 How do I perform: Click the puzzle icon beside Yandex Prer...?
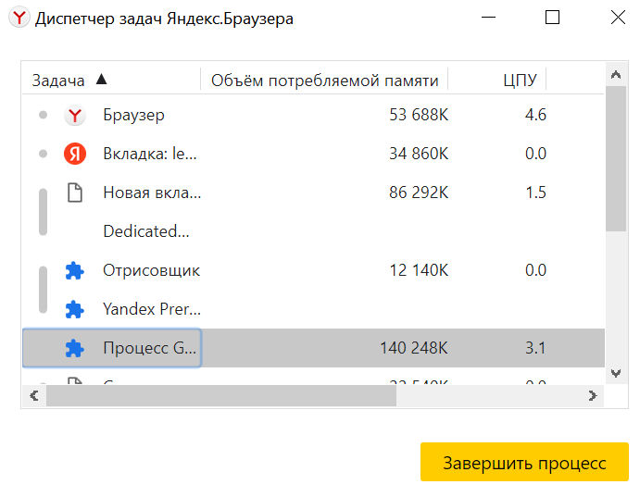point(75,309)
